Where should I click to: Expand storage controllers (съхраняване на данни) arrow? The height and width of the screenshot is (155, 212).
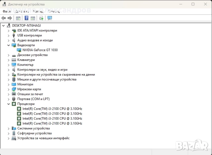(9, 75)
